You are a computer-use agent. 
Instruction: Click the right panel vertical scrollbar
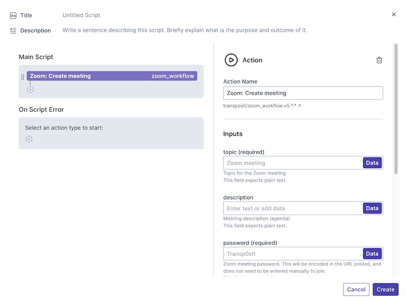[x=396, y=108]
